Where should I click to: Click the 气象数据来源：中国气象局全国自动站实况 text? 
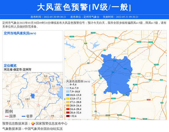point(32,129)
